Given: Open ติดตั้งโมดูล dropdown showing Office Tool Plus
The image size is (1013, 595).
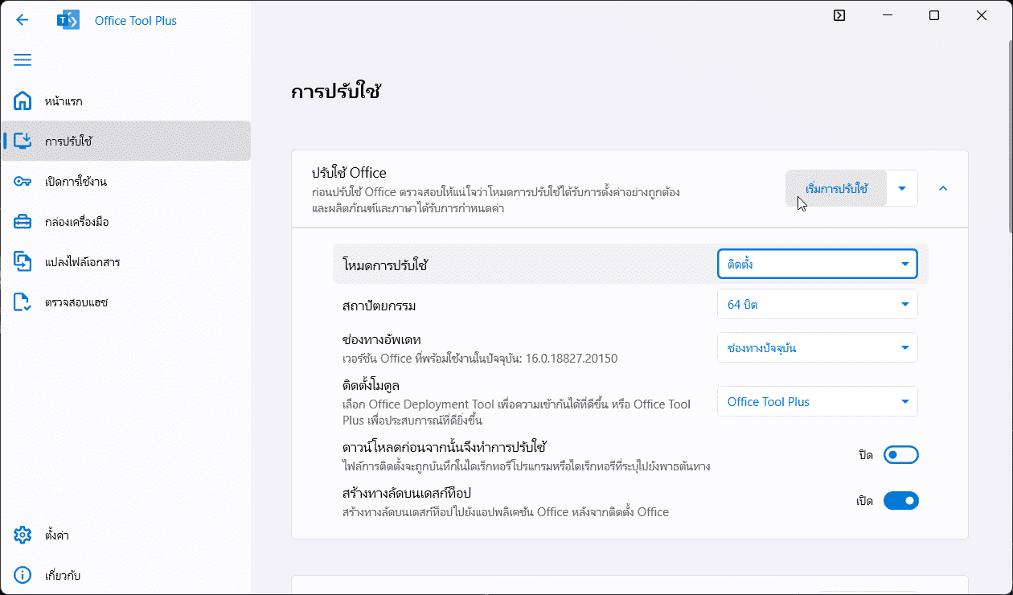Looking at the screenshot, I should (x=817, y=401).
